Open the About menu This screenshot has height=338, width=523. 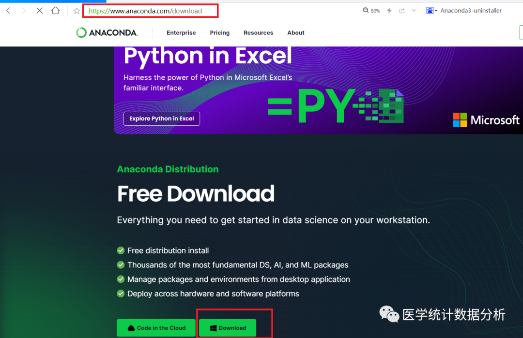click(x=296, y=32)
